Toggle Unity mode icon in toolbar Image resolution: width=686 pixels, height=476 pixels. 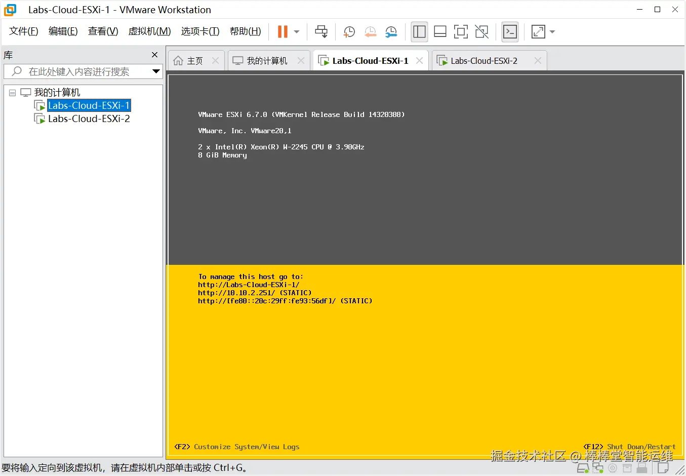[481, 31]
